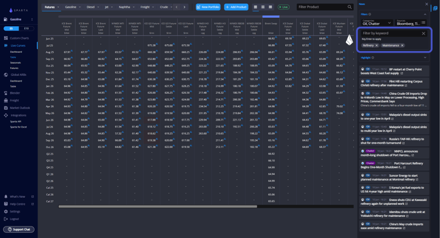Remove the Refinery keyword chip

(x=377, y=45)
